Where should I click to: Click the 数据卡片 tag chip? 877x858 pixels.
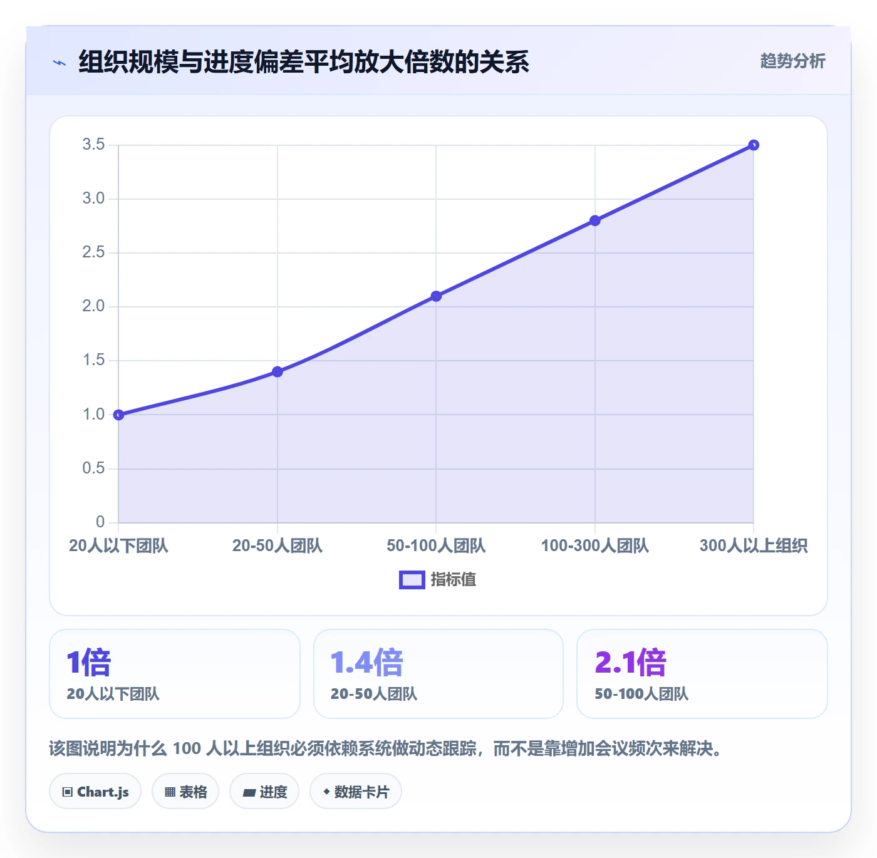356,792
